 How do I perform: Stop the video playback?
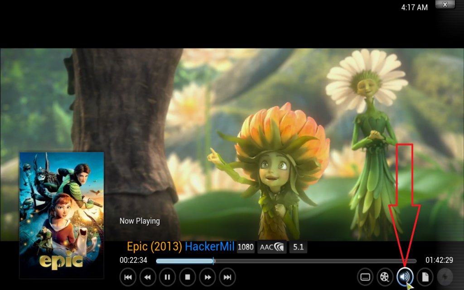tap(188, 277)
